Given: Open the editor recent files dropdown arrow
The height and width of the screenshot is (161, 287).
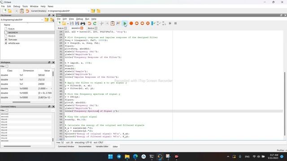Looking at the screenshot, I should click(x=68, y=24).
